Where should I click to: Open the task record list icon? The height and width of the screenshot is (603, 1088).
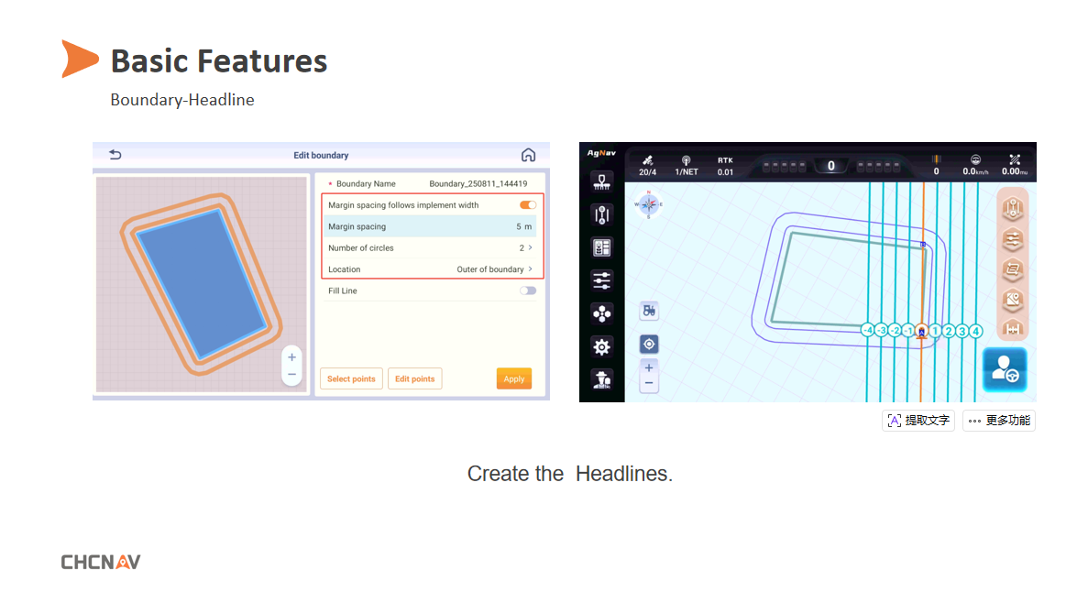(x=601, y=247)
